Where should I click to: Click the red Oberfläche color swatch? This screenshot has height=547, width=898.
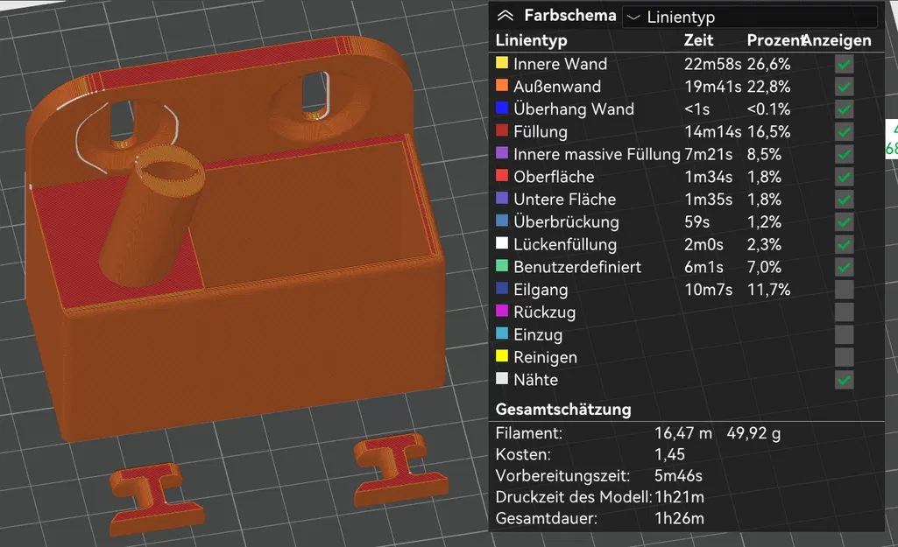coord(502,176)
